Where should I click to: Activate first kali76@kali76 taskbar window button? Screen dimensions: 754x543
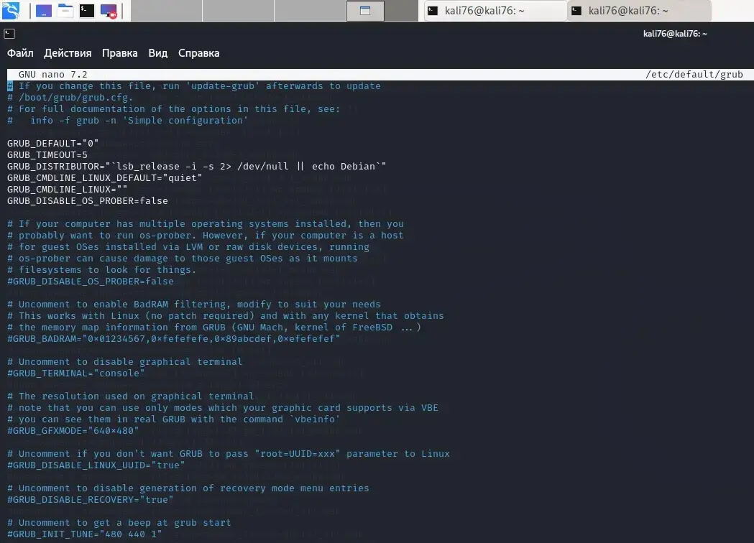coord(495,11)
